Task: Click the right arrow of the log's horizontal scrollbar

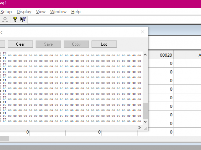Action: pos(140,127)
